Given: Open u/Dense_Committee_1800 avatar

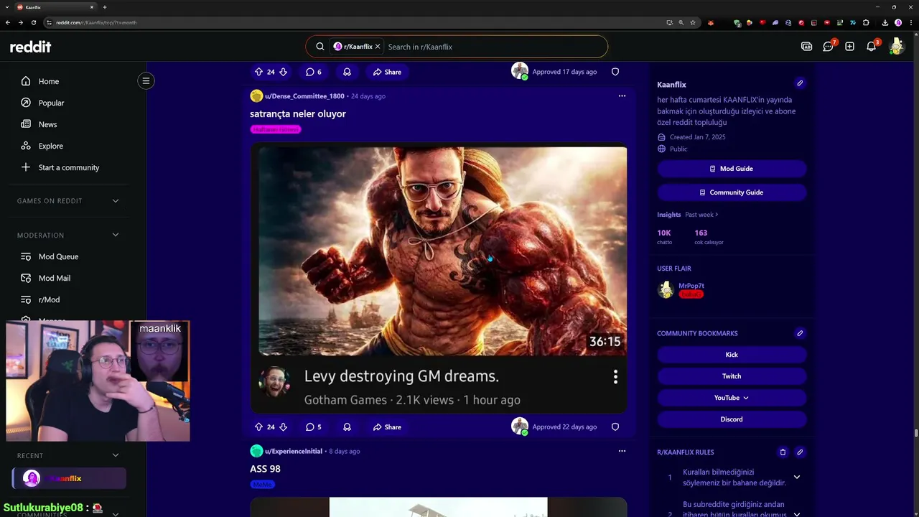Looking at the screenshot, I should tap(256, 96).
